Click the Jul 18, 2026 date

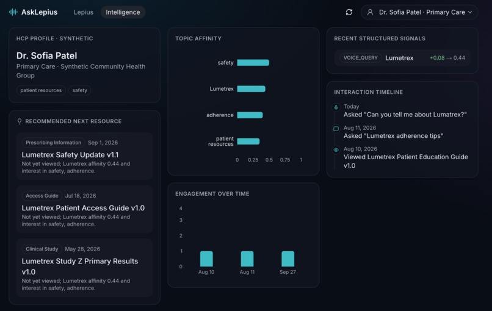point(81,196)
